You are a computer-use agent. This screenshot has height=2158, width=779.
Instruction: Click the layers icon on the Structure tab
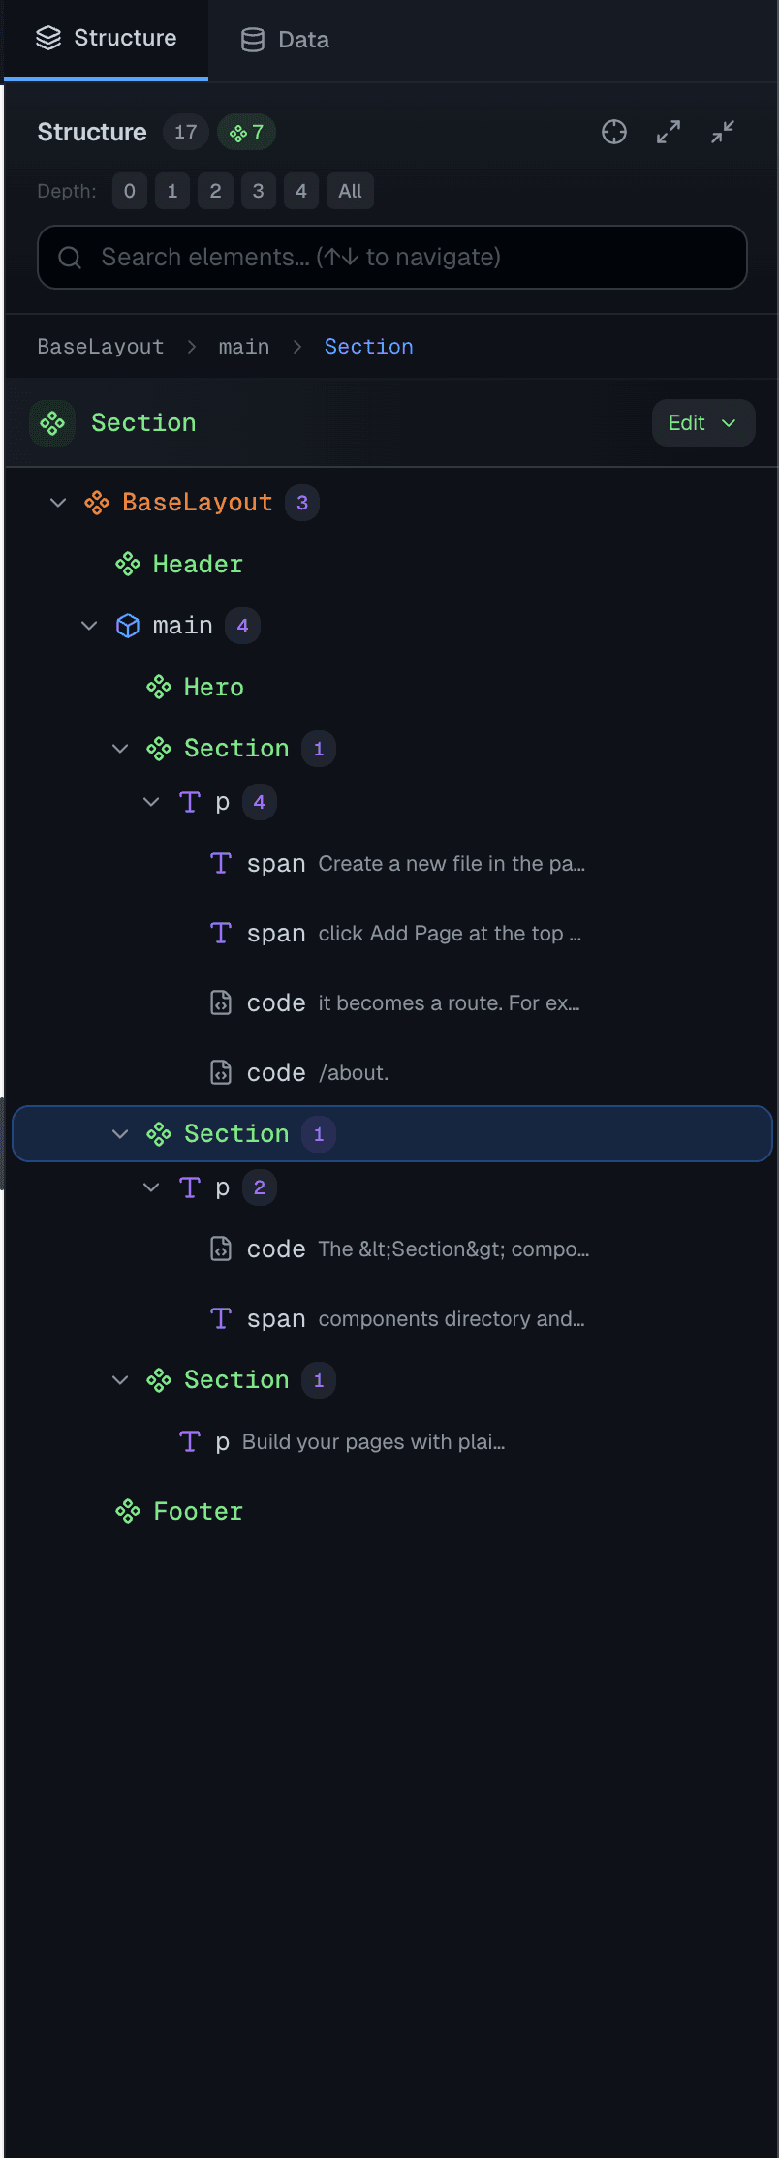point(47,37)
